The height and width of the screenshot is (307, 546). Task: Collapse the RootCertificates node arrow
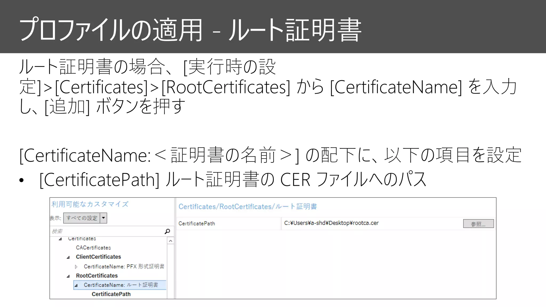pyautogui.click(x=68, y=276)
